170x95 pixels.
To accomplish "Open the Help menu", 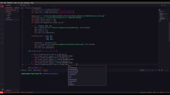I will tap(32, 3).
